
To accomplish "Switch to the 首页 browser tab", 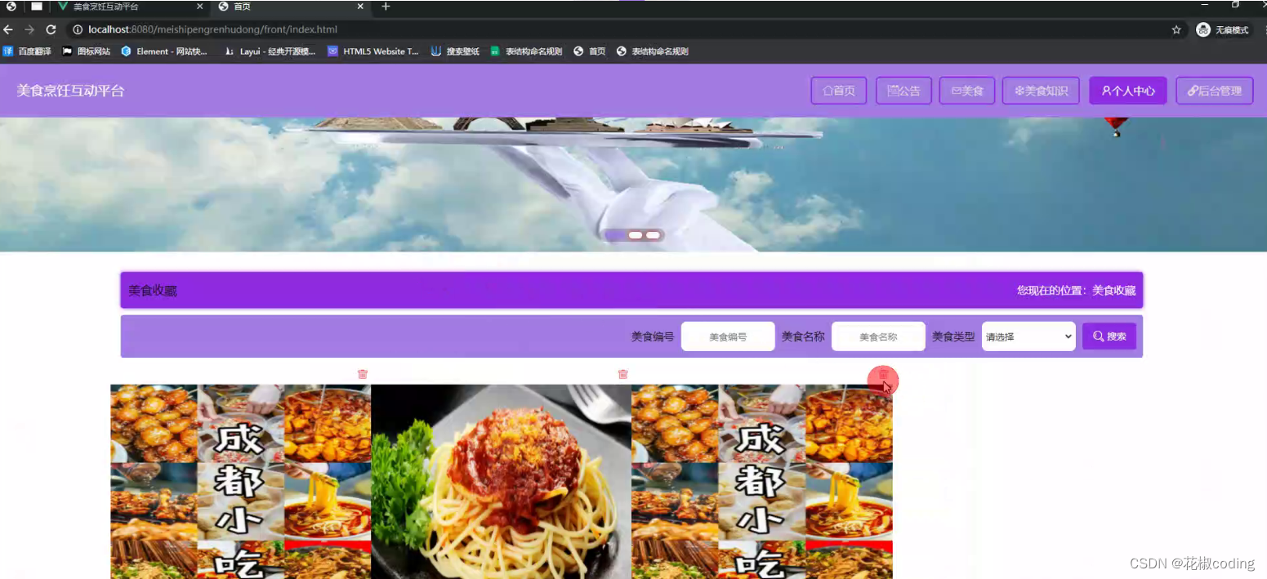I will click(290, 7).
